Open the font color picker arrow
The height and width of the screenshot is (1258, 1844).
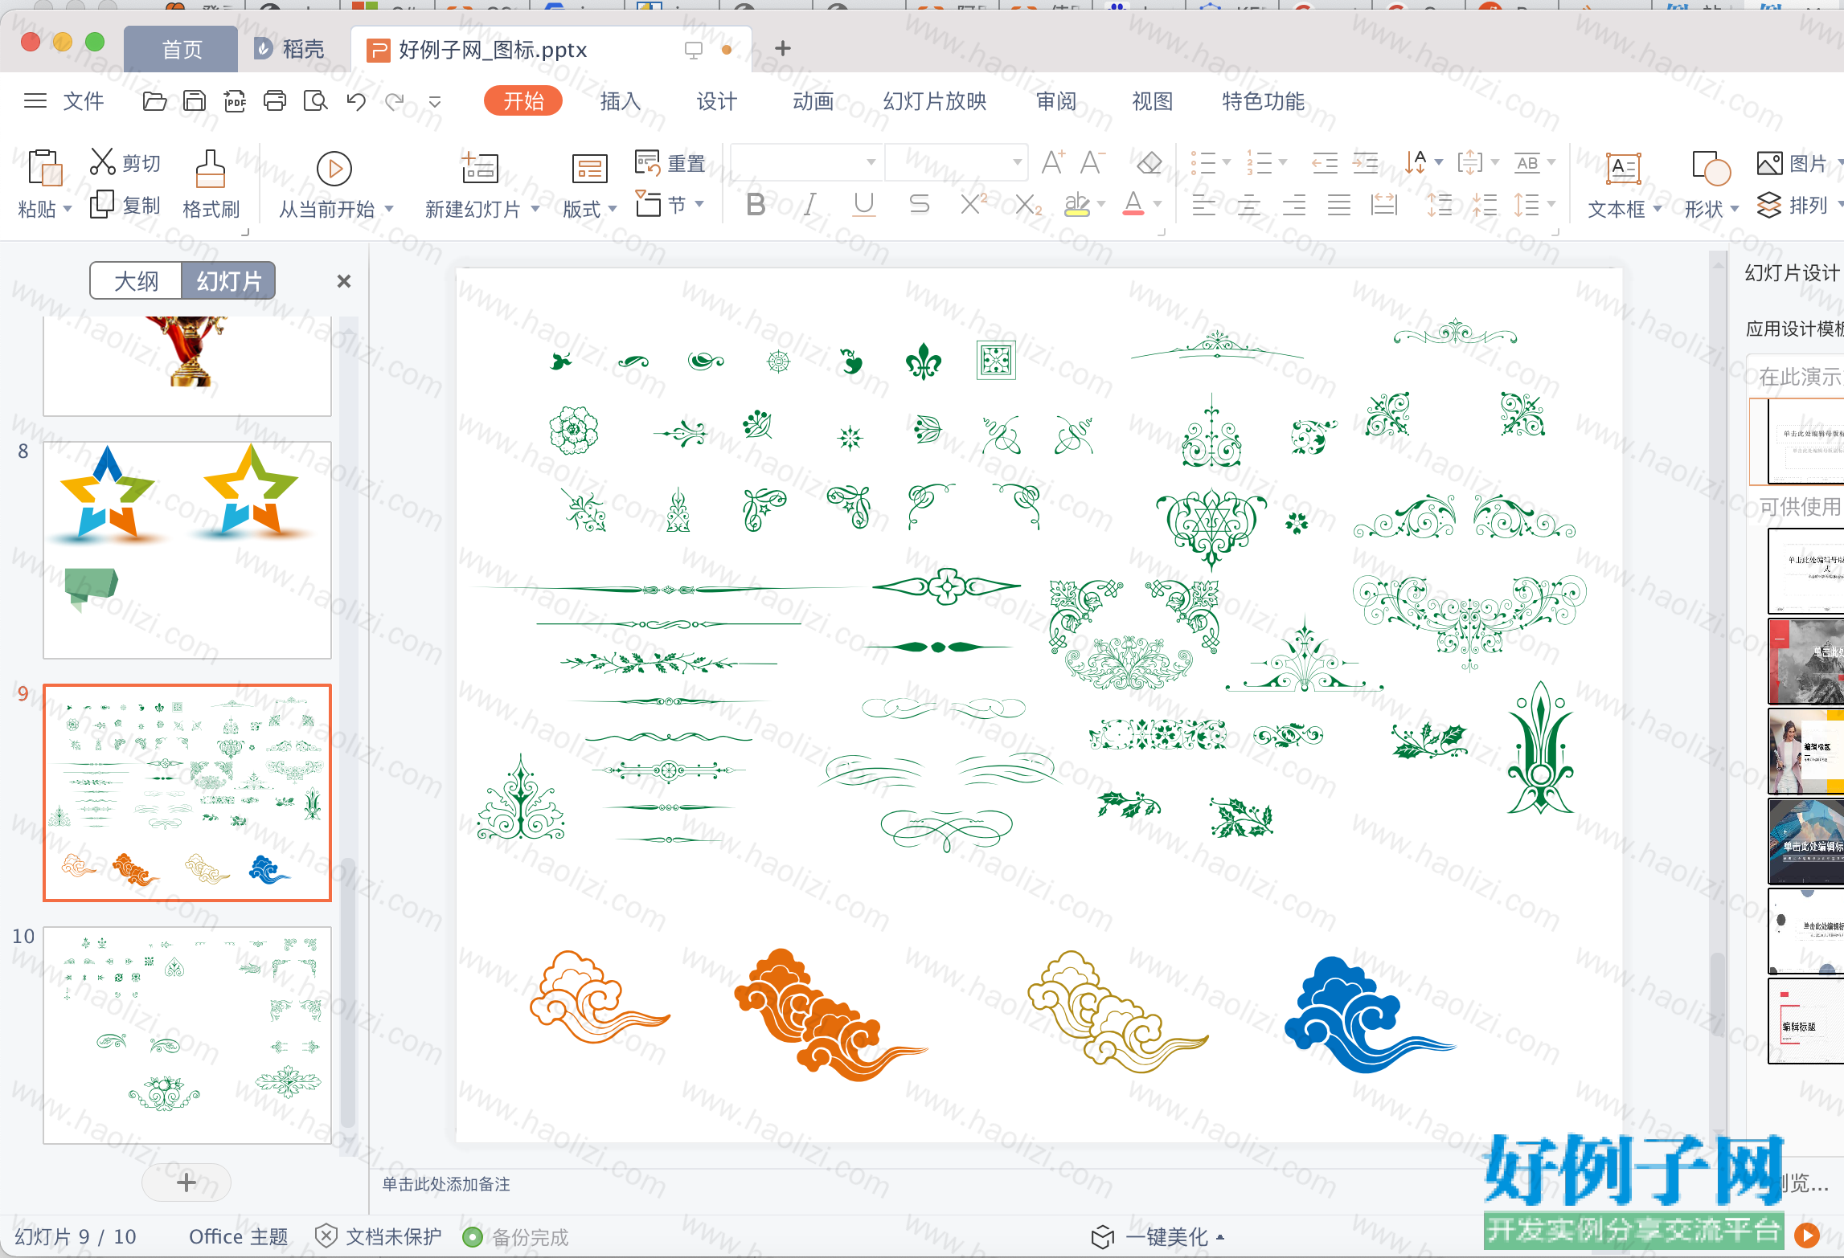[1158, 205]
